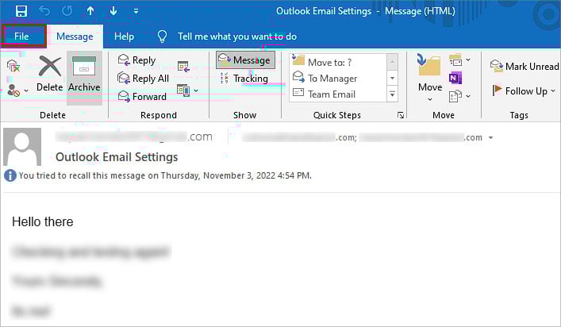
Task: Click Reply All
Action: coord(144,78)
